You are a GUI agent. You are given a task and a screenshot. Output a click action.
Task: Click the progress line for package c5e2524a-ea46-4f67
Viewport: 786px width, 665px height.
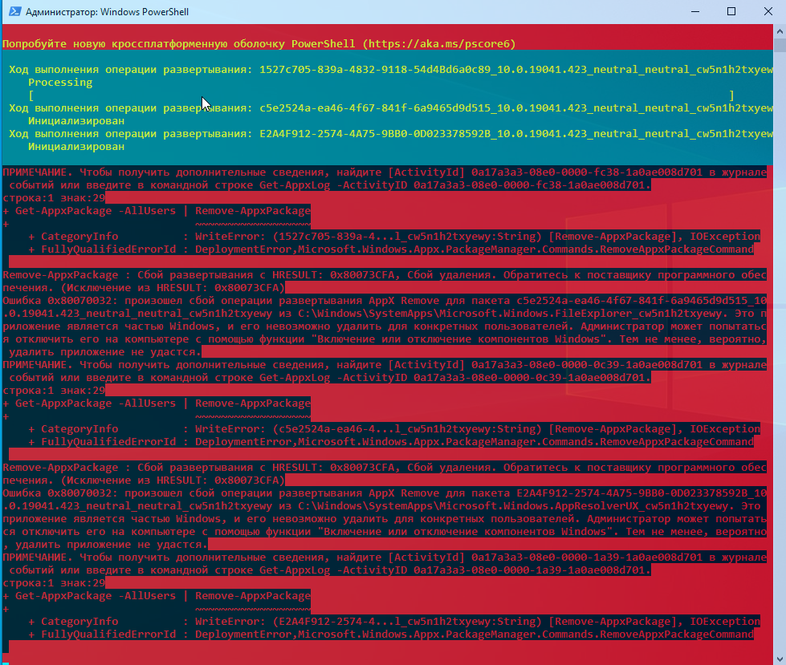tap(390, 108)
